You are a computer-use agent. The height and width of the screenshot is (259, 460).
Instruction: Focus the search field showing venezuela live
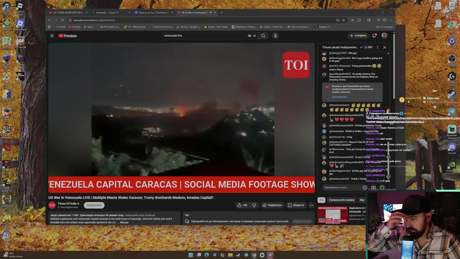click(205, 36)
